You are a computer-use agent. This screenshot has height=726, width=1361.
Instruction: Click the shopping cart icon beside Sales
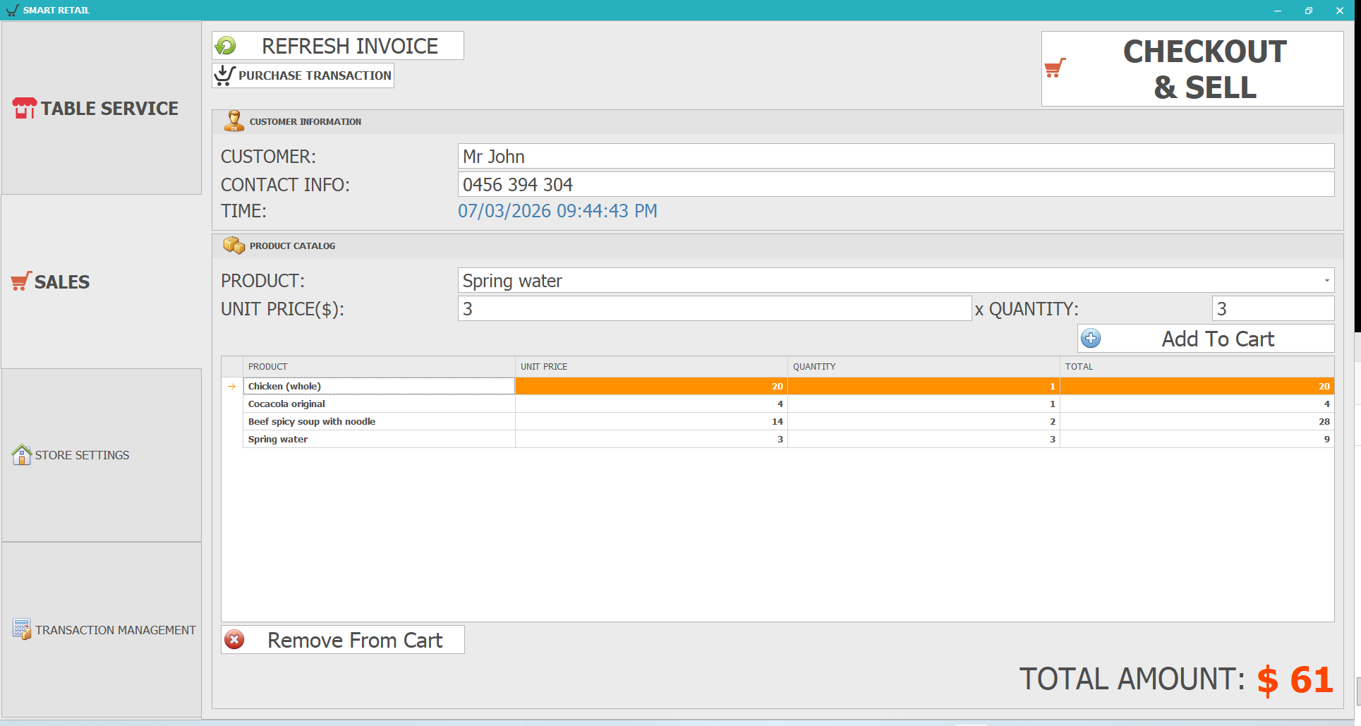20,280
